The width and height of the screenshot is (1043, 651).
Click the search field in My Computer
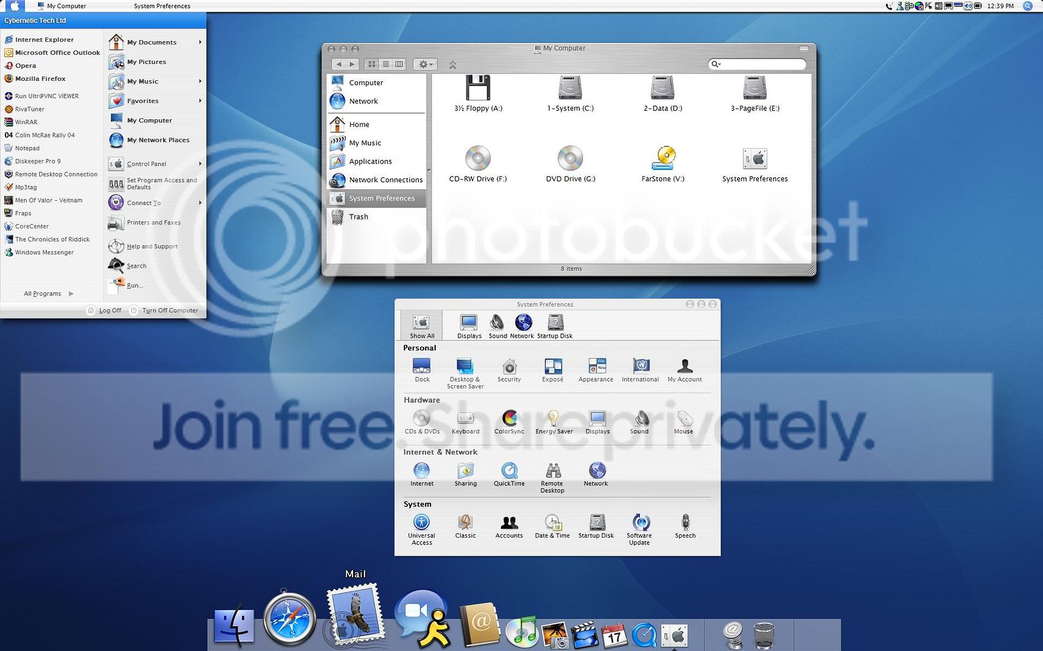point(757,64)
